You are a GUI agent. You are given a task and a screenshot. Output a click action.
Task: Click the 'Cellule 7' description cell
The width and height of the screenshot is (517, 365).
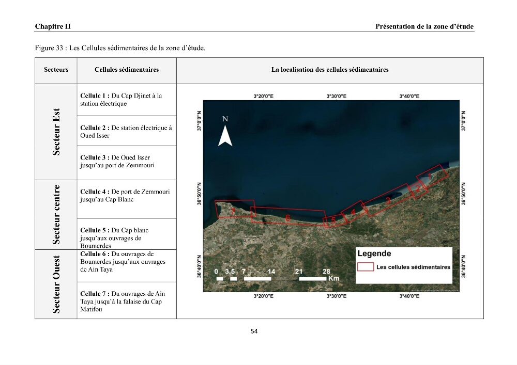(x=127, y=301)
